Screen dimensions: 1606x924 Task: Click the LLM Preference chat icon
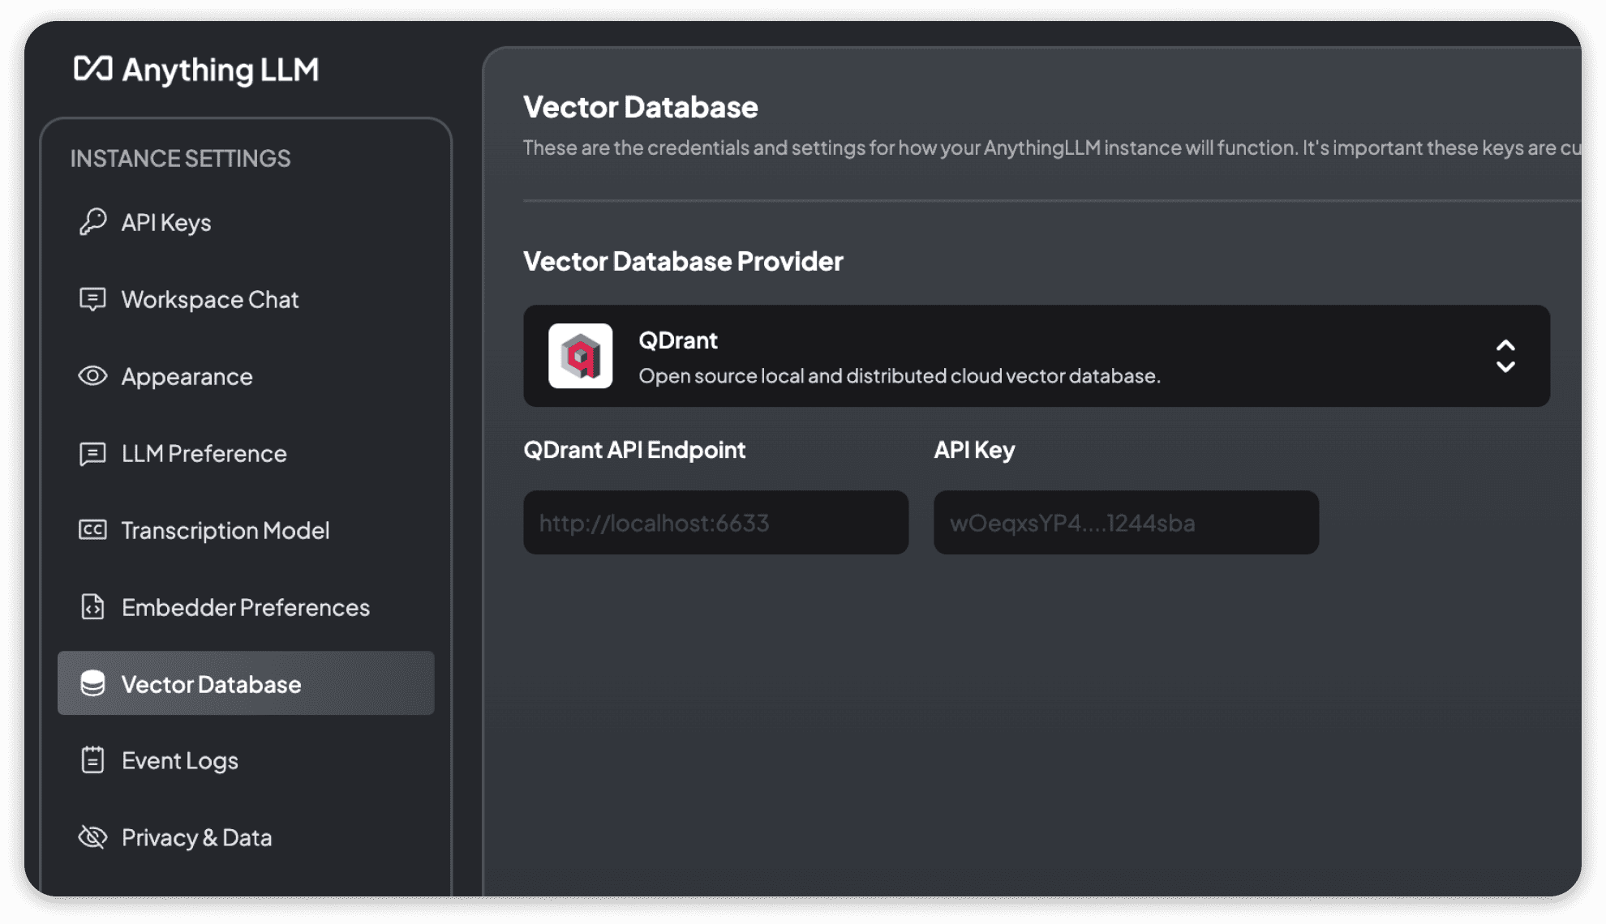(x=91, y=453)
